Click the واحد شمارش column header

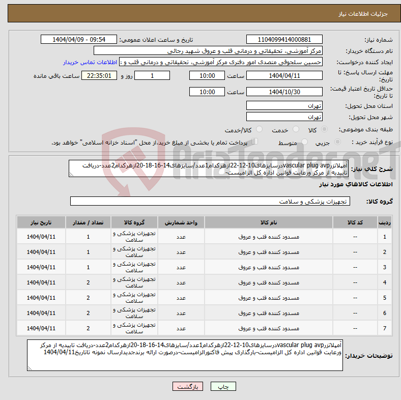coord(181,222)
